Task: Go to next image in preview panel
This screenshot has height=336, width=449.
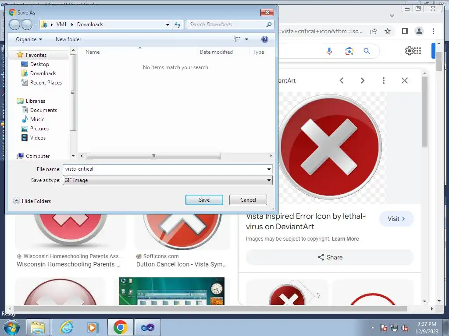Action: click(x=362, y=80)
